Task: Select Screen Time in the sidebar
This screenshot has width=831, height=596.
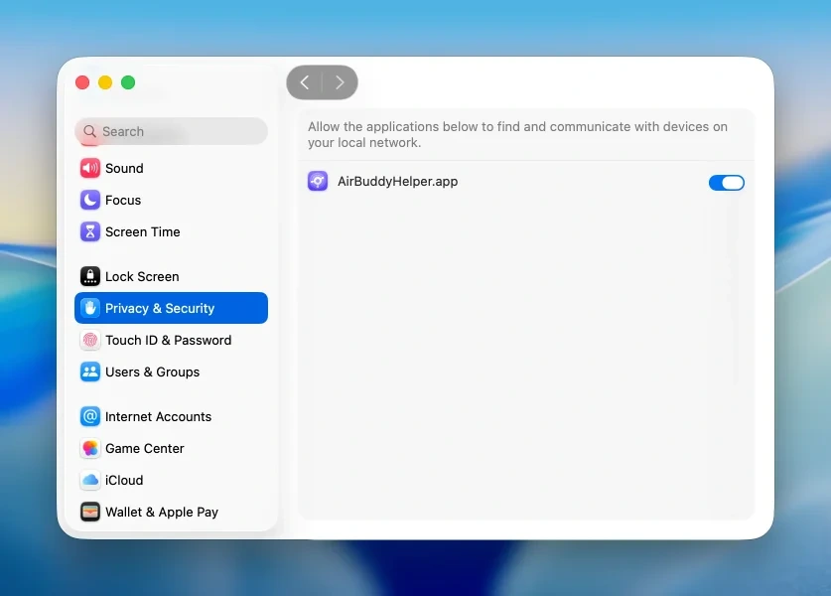Action: click(171, 231)
